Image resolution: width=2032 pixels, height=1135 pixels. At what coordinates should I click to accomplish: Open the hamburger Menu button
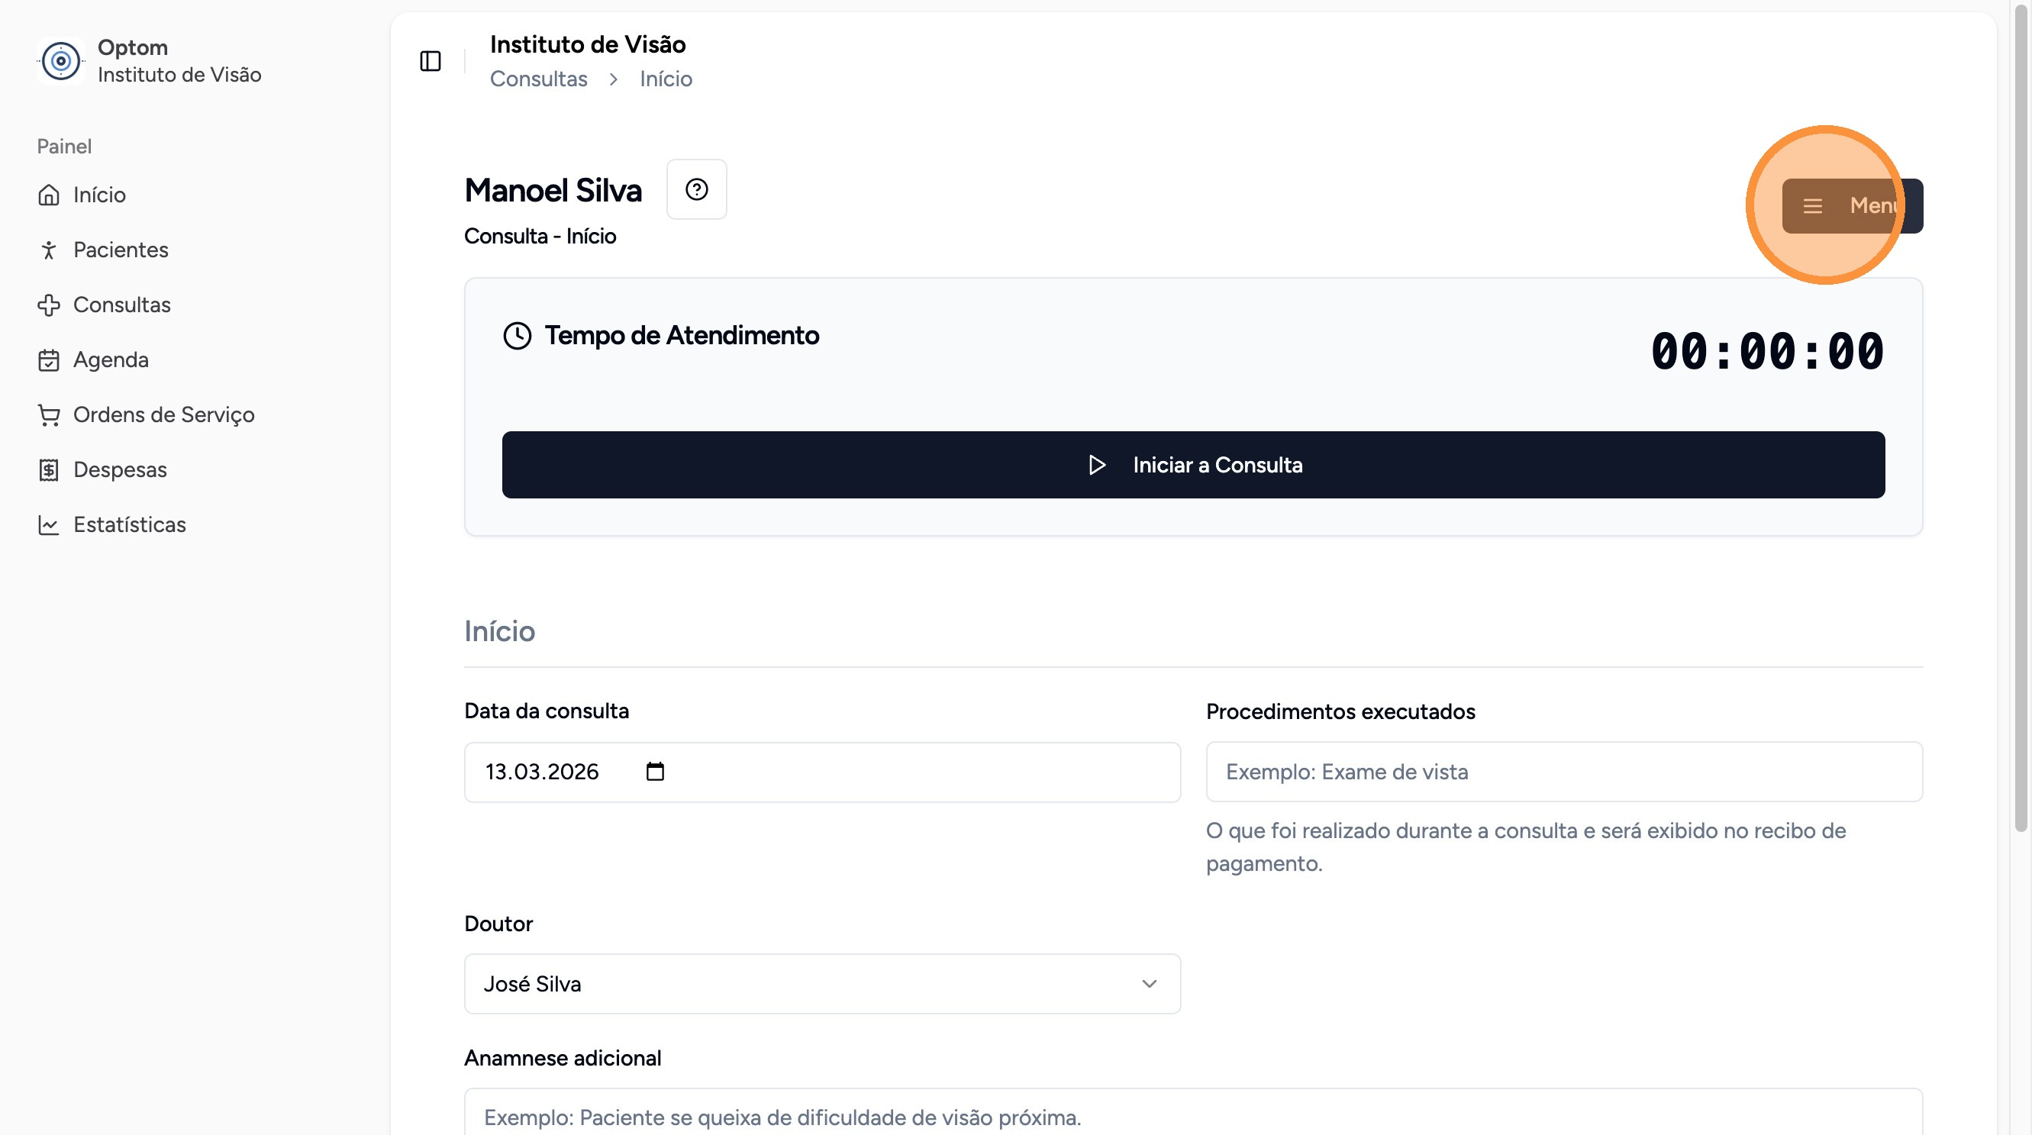coord(1851,206)
